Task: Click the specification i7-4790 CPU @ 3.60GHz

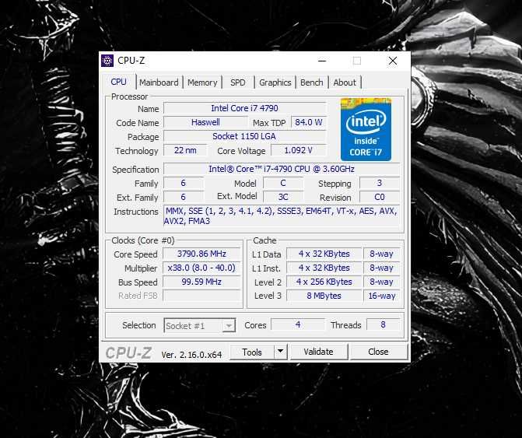Action: point(282,169)
